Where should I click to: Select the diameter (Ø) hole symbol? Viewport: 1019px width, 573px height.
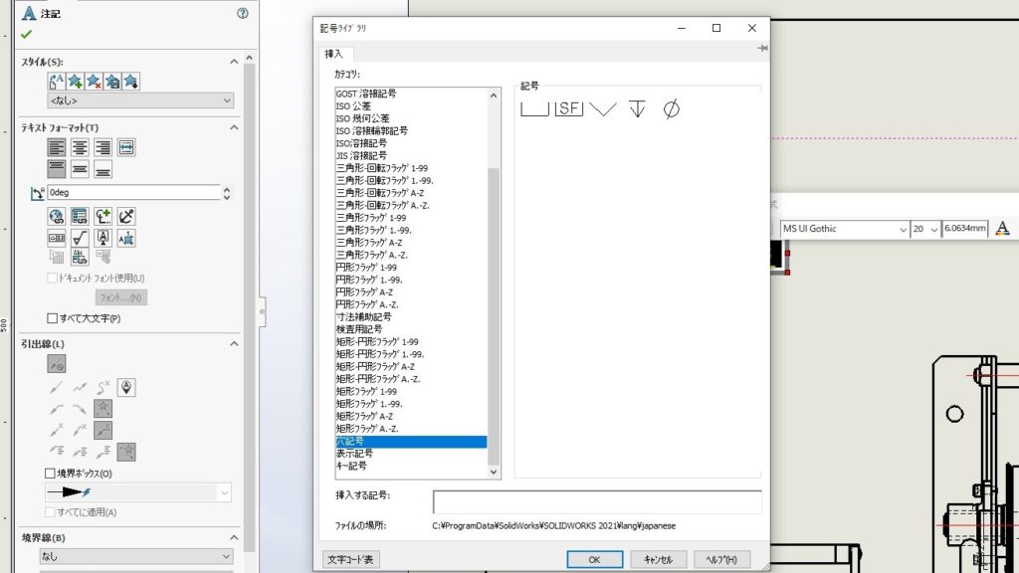pos(671,109)
